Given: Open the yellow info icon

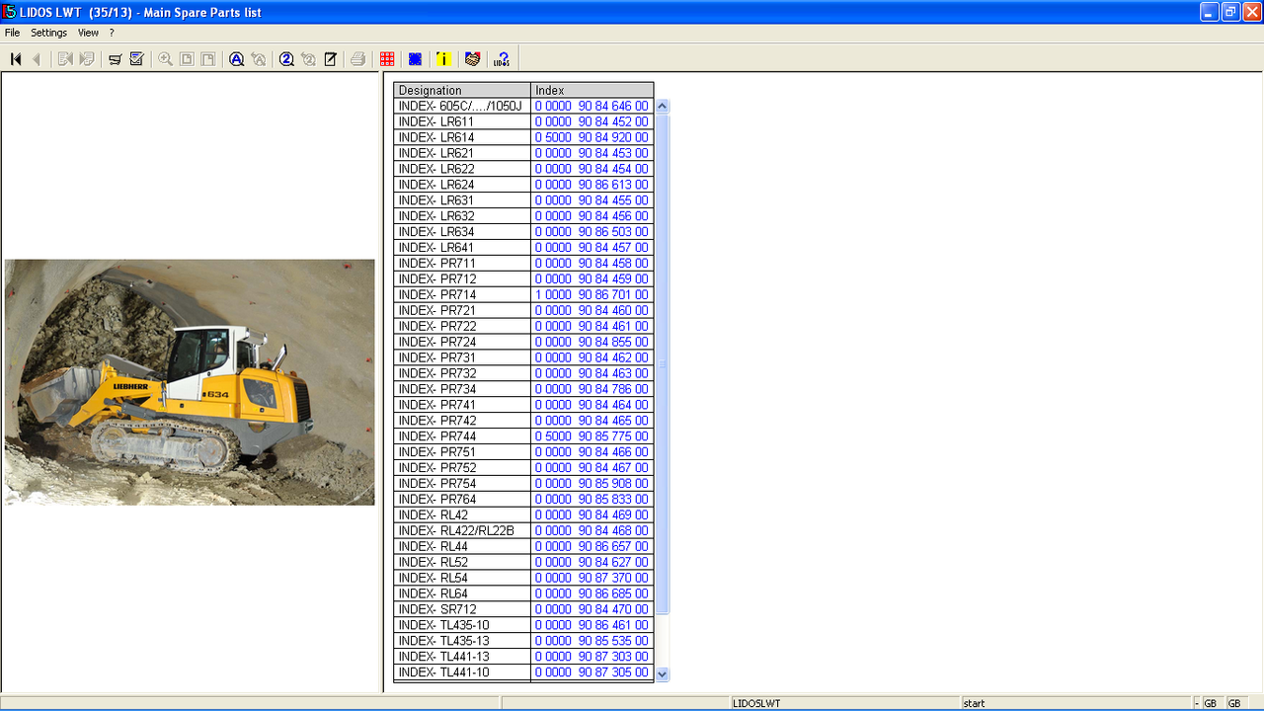Looking at the screenshot, I should coord(443,59).
